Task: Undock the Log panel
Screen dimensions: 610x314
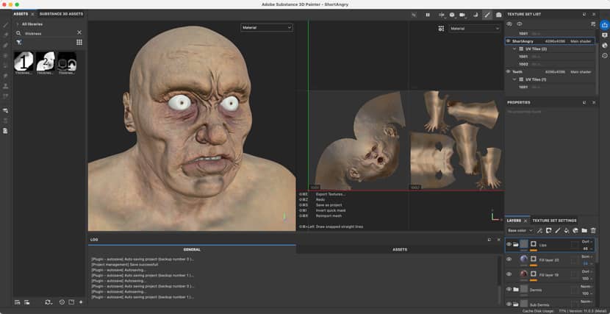Action: [489, 240]
